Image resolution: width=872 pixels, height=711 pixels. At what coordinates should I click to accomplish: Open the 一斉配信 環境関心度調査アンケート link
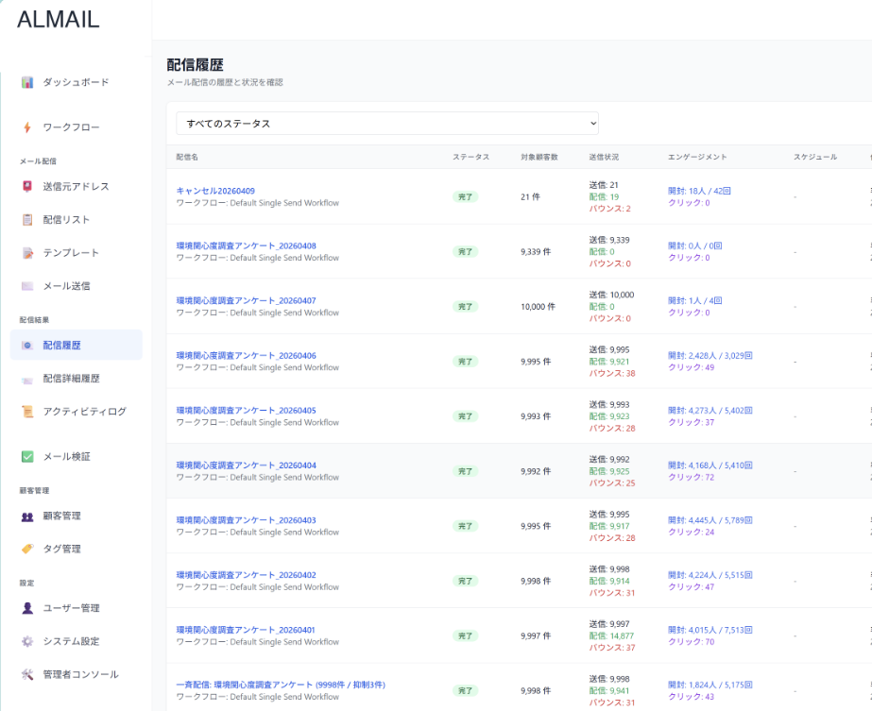[x=281, y=685]
